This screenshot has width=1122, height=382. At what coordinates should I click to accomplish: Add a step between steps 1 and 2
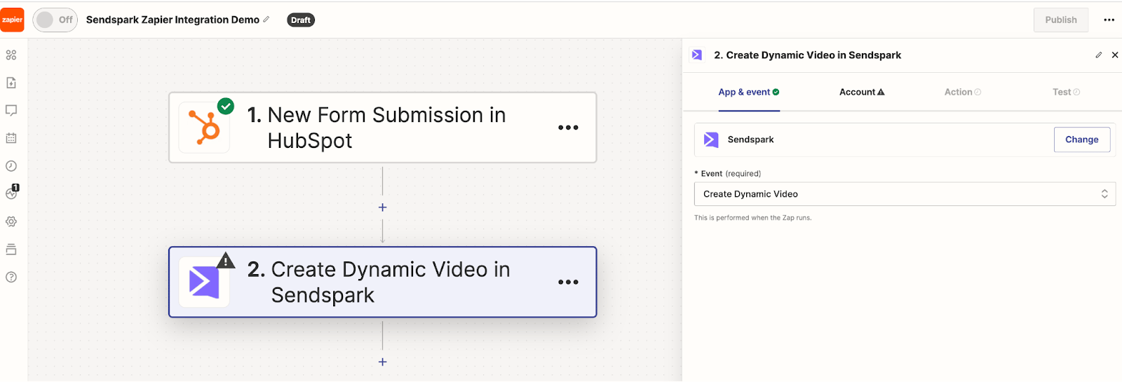382,207
